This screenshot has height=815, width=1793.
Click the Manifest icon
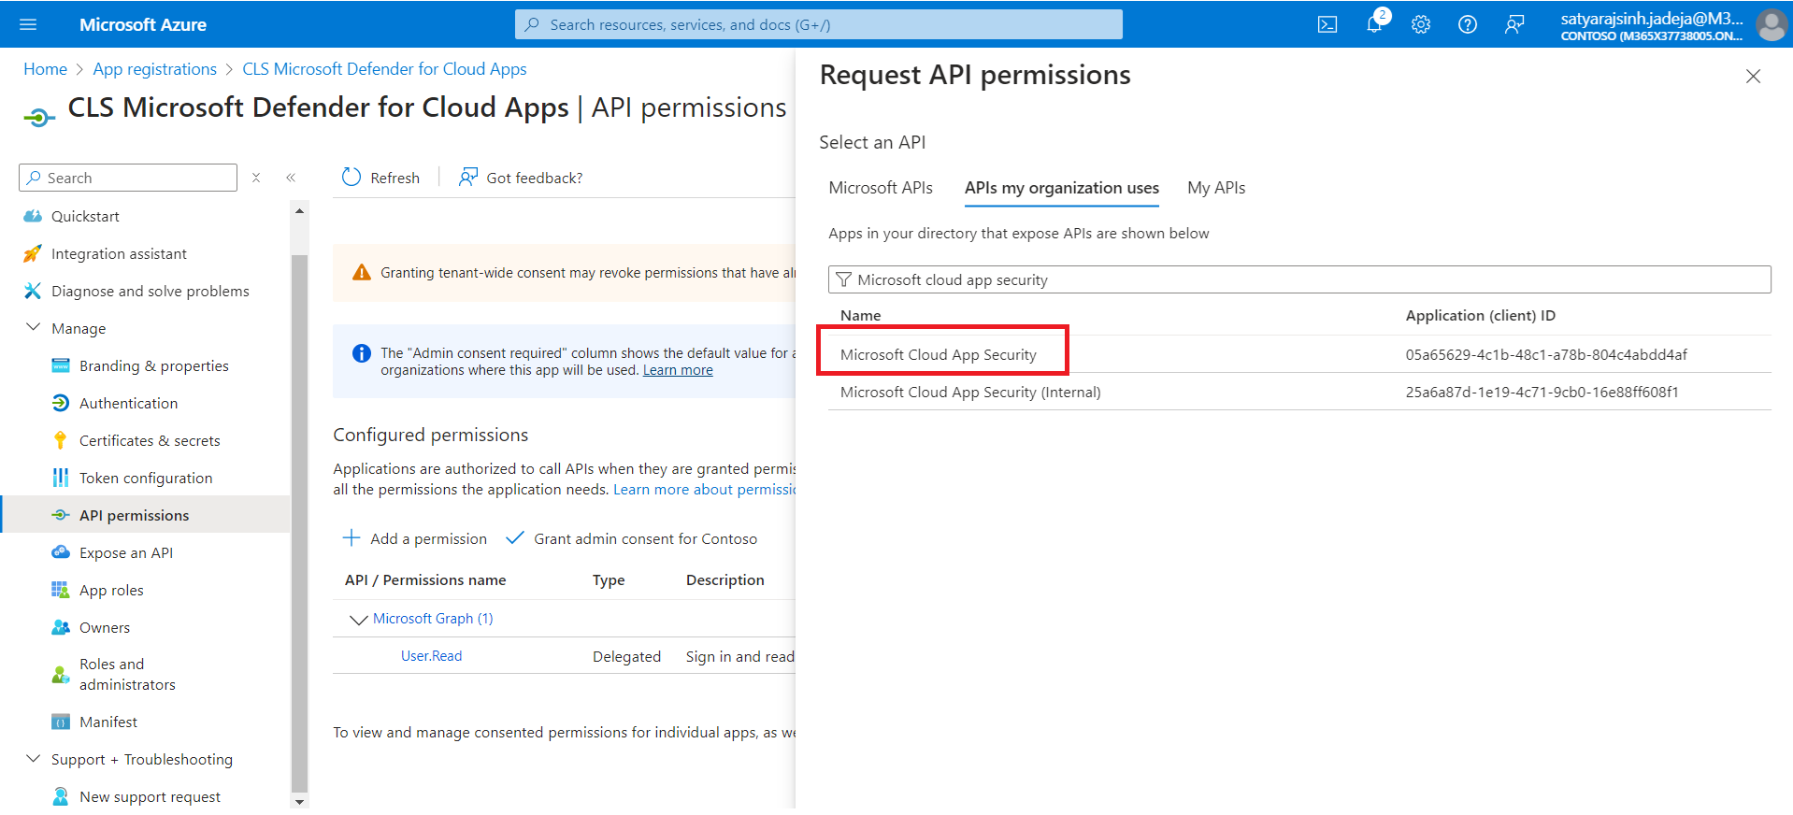coord(61,722)
